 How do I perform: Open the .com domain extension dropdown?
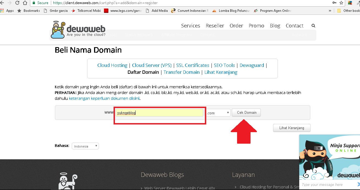(218, 113)
